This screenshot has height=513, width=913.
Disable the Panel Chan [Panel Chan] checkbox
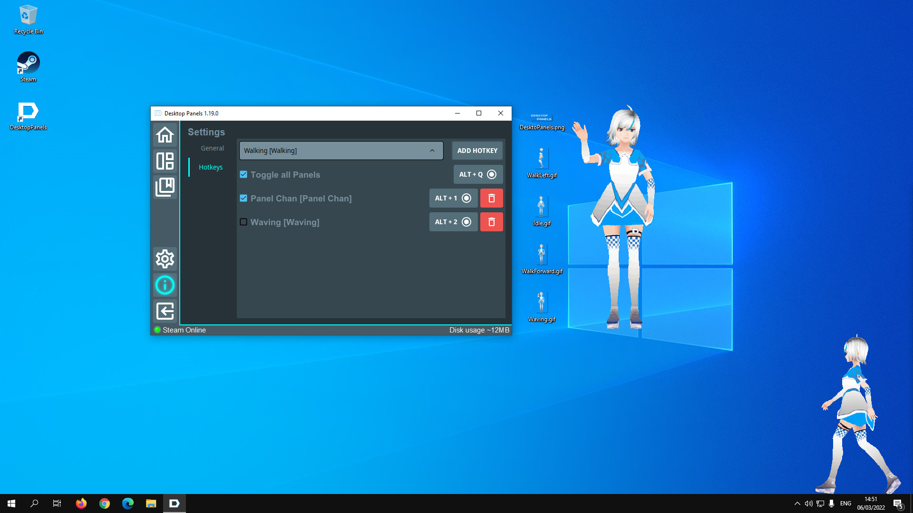[x=243, y=198]
